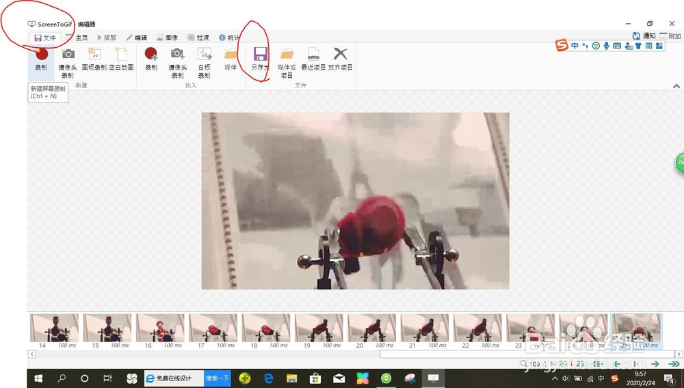Viewport: 684px width, 388px height.
Task: Go to the previous frame arrow
Action: coord(618,363)
